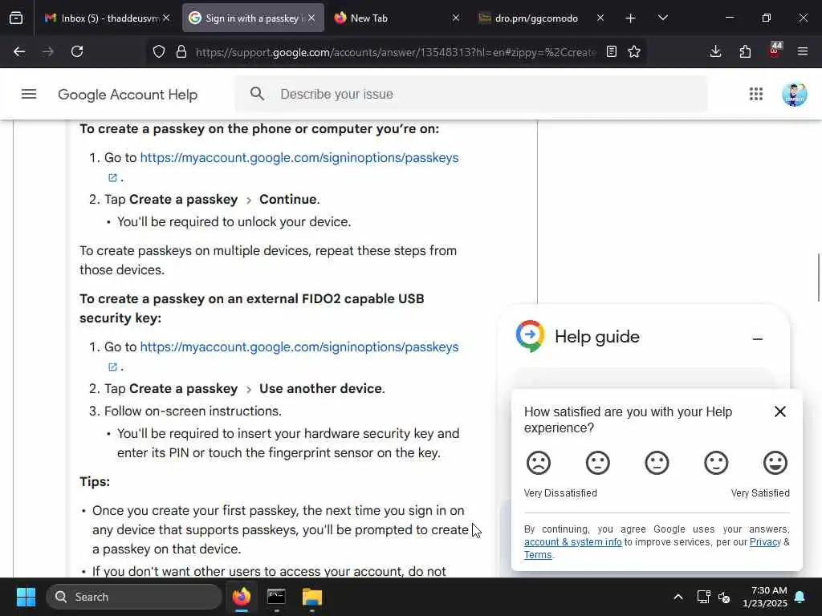The height and width of the screenshot is (616, 822).
Task: Click the Google Account Help title
Action: click(x=128, y=95)
